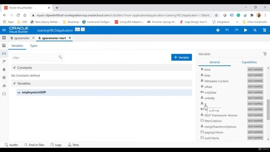Click the browser address bar

tap(124, 15)
